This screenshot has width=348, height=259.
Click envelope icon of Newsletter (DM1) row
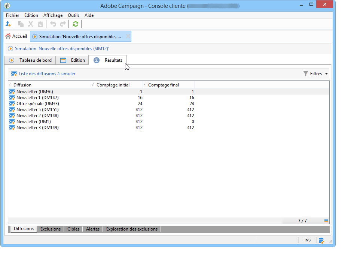tap(12, 122)
